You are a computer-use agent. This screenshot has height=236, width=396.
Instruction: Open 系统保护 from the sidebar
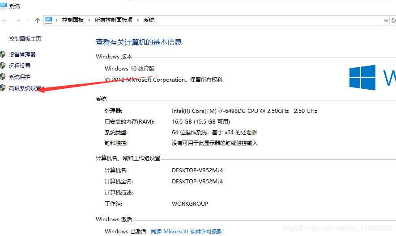coord(20,77)
